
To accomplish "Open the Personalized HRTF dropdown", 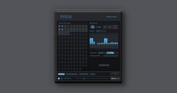I will [110, 56].
